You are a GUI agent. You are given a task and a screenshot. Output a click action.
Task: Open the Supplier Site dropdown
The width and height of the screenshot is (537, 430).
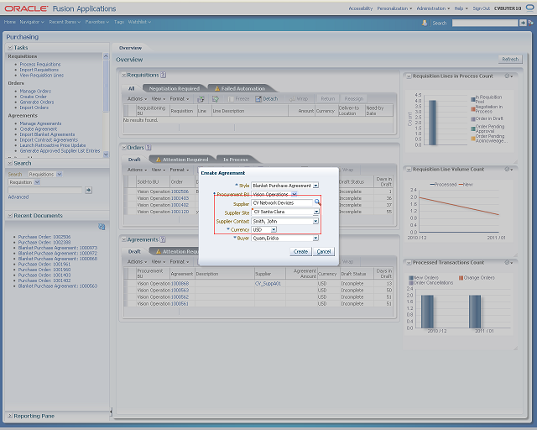[x=316, y=212]
